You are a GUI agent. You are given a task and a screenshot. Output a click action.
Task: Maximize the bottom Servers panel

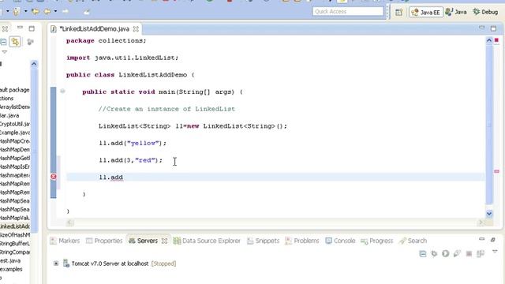(x=492, y=240)
